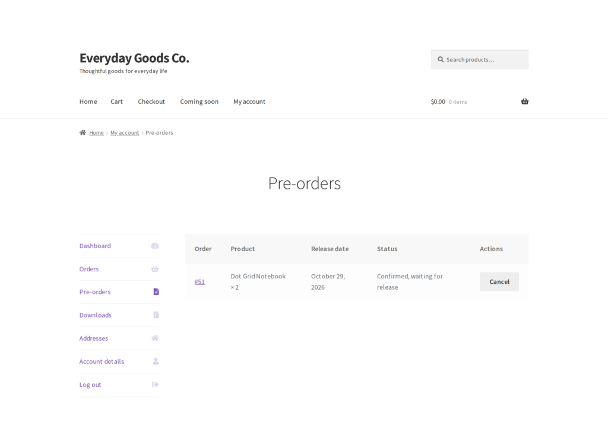Viewport: 608px width, 422px height.
Task: Open the Addresses sidebar link
Action: (x=93, y=338)
